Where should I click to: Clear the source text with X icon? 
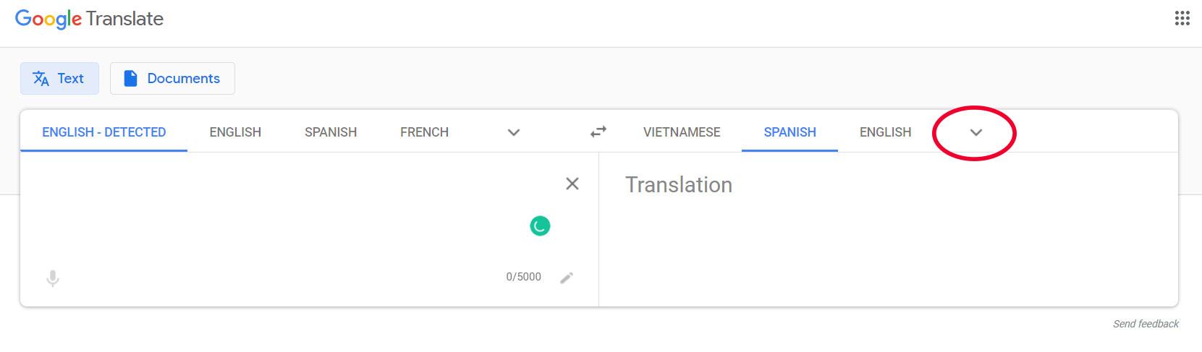coord(572,184)
